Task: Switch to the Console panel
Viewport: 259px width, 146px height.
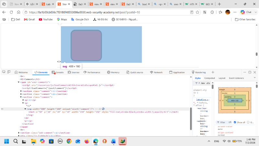Action: (58, 72)
